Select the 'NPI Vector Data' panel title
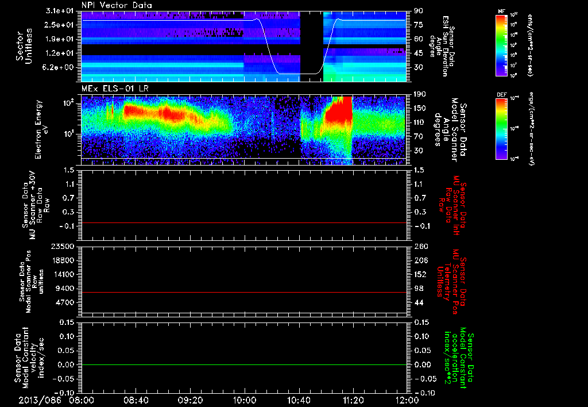The height and width of the screenshot is (407, 588). (117, 5)
